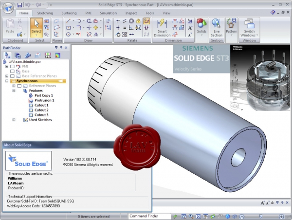Apply the Tangent relationship

tap(118, 35)
